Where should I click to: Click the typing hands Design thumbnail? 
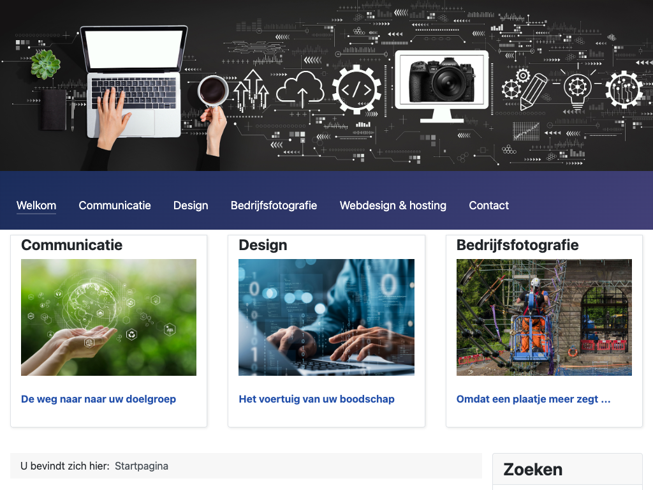pos(326,318)
